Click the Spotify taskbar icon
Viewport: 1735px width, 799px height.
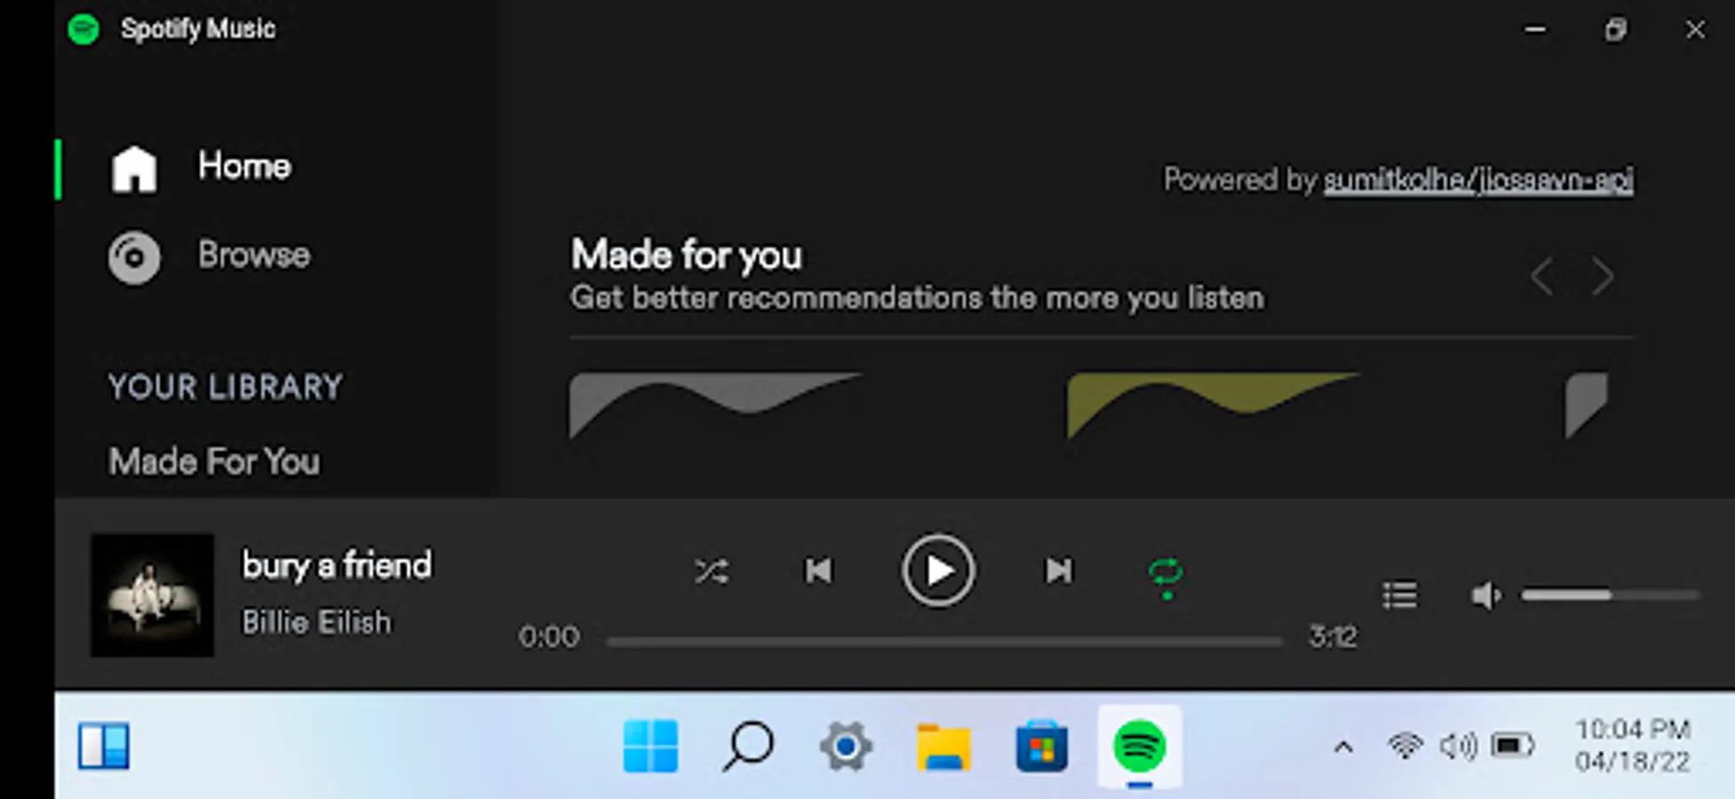tap(1140, 746)
